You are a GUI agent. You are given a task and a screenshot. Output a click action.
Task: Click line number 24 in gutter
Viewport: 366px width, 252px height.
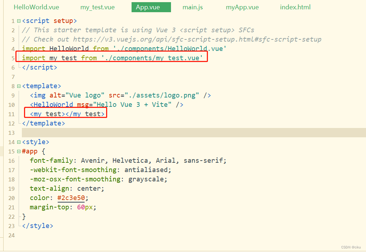click(11, 236)
